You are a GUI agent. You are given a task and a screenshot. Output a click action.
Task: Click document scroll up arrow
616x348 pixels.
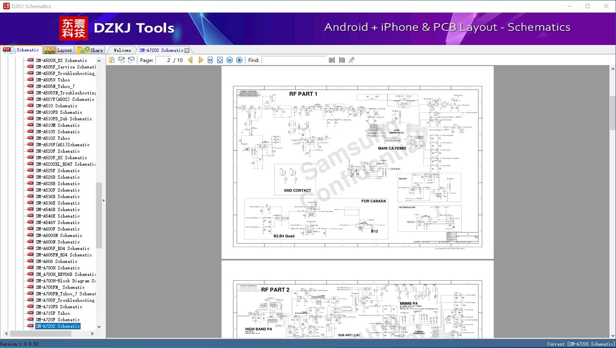(x=613, y=69)
